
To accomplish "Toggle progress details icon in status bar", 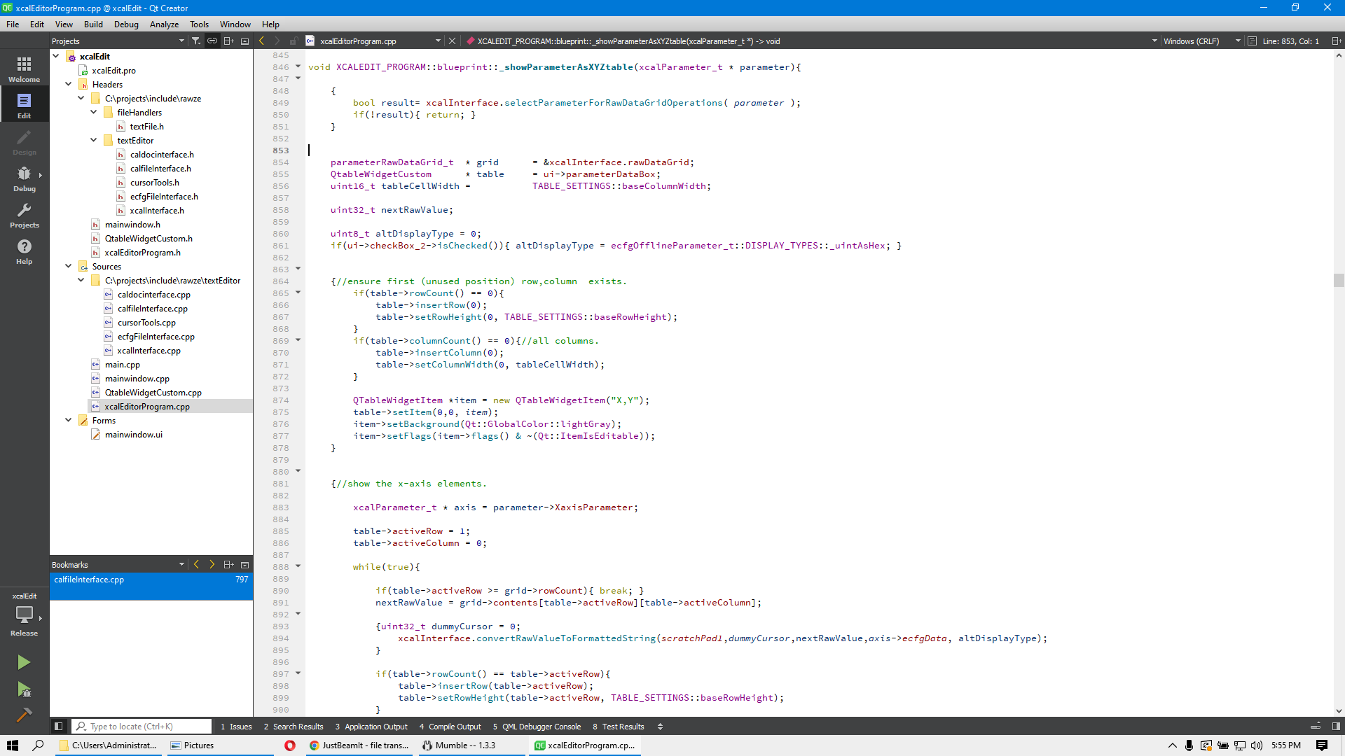I will (x=1316, y=727).
